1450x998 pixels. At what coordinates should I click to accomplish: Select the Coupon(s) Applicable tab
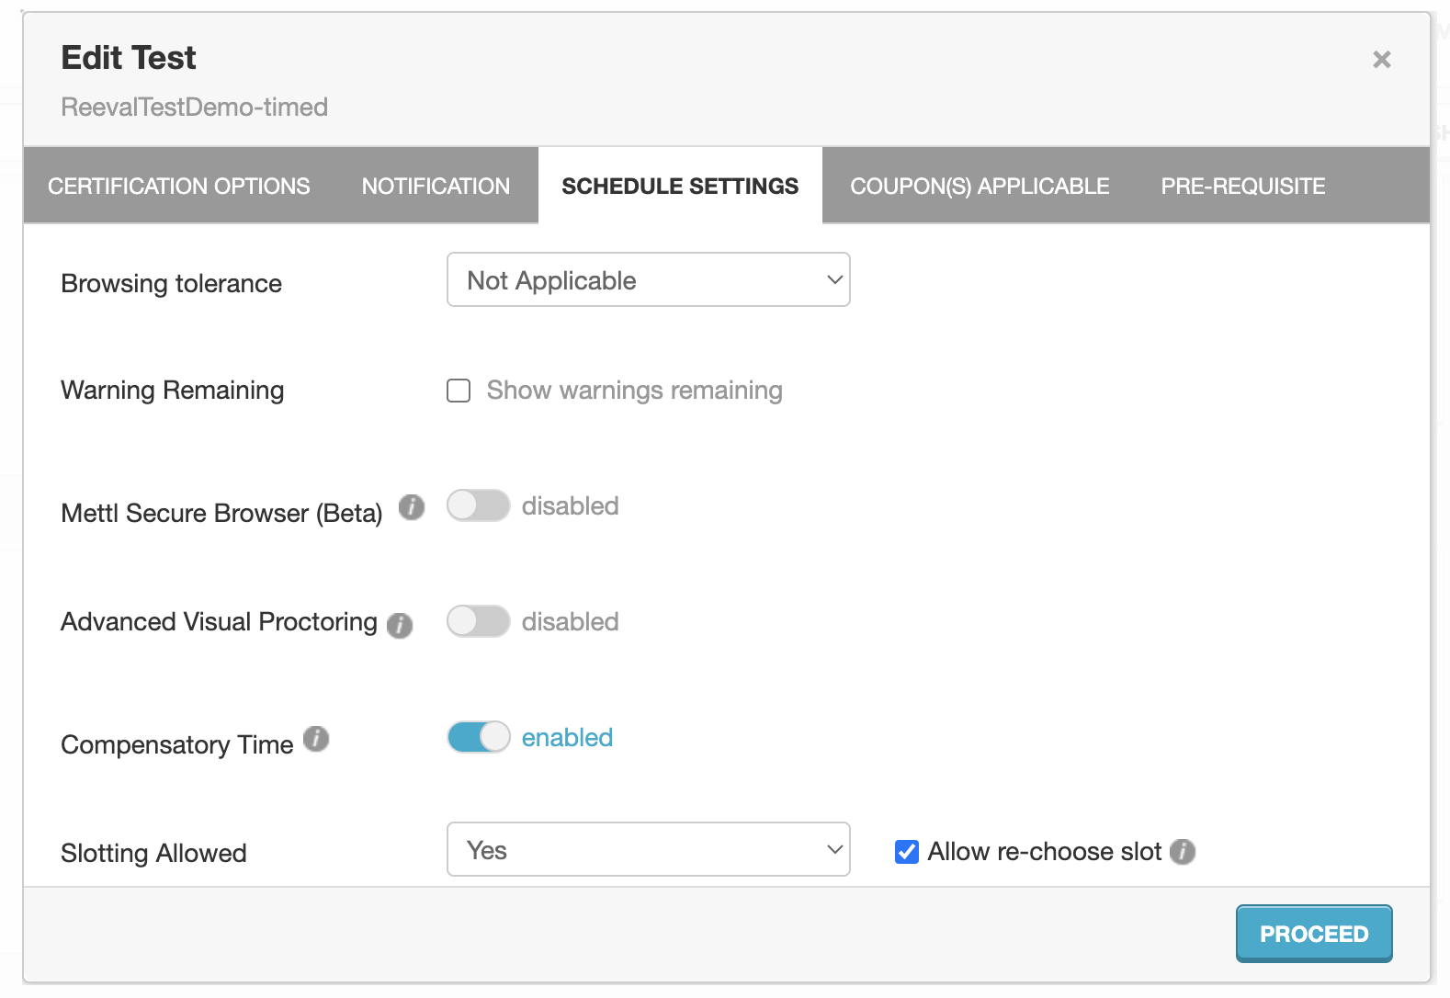click(980, 186)
